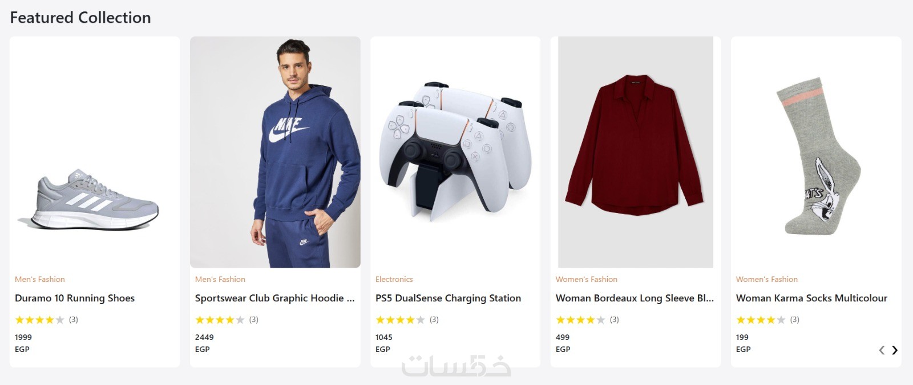Viewport: 913px width, 385px height.
Task: Open PS5 DualSense Charging Station title
Action: point(448,298)
